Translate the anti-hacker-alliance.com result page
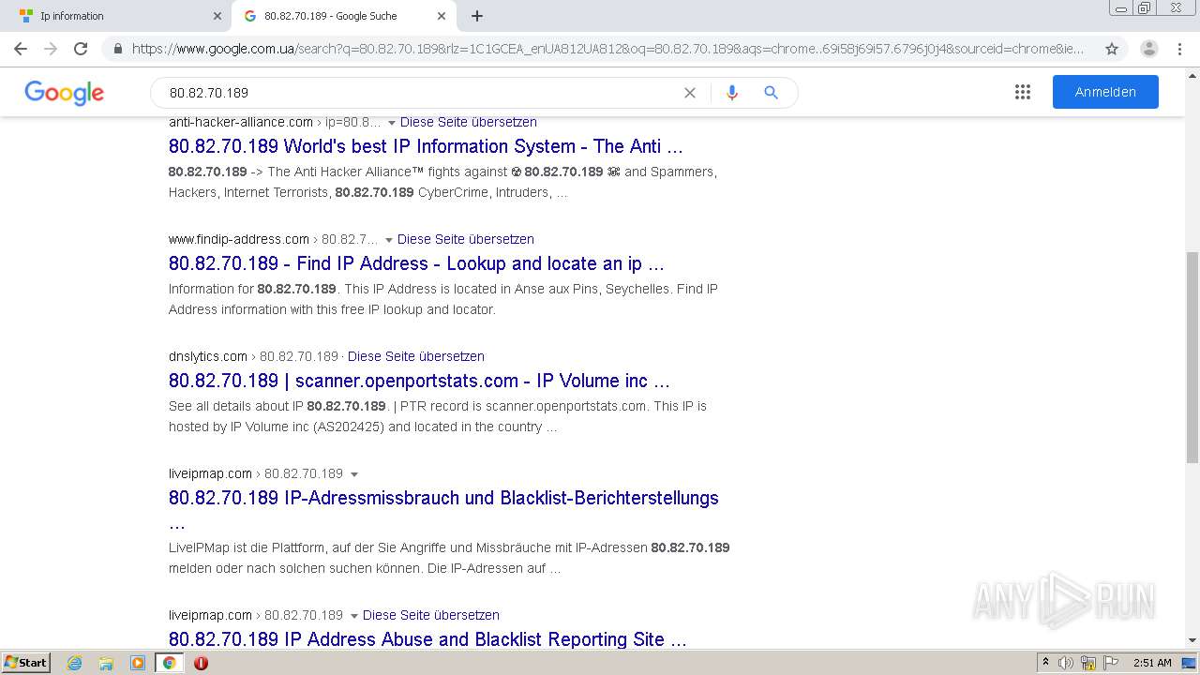 (x=469, y=122)
